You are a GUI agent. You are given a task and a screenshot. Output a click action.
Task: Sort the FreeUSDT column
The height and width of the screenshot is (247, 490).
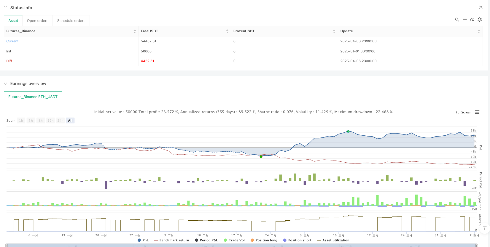(227, 31)
